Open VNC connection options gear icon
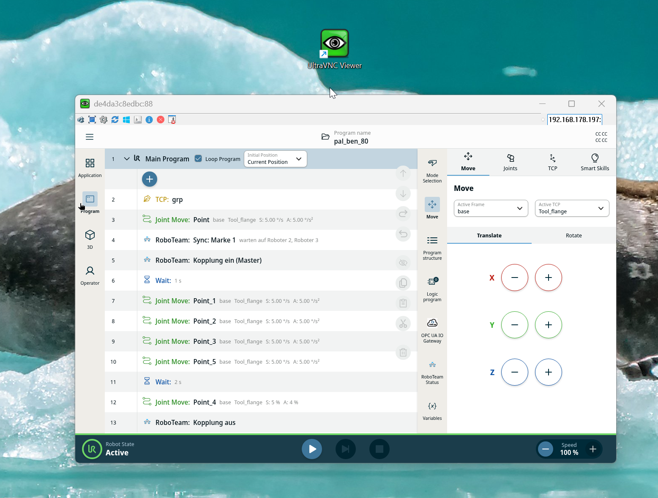This screenshot has height=498, width=658. pos(104,120)
